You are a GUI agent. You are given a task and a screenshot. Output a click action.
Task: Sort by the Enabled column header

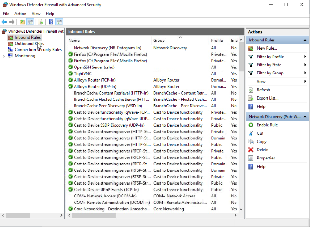pyautogui.click(x=234, y=40)
